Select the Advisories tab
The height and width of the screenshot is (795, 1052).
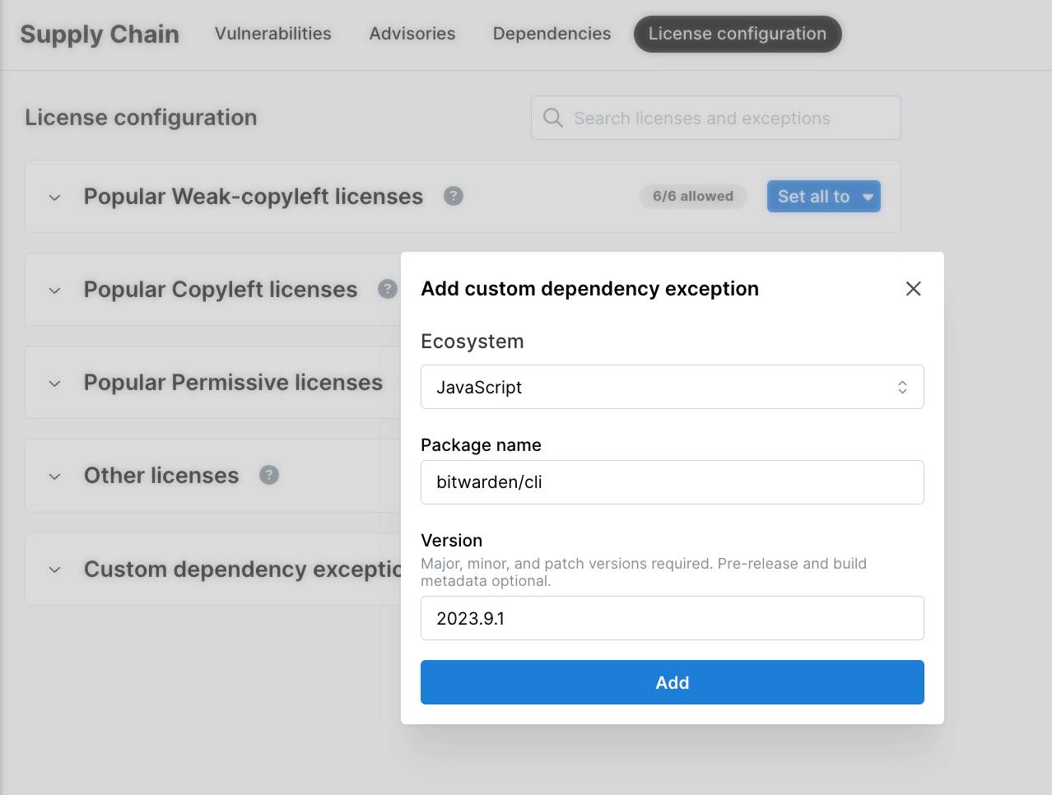coord(412,34)
